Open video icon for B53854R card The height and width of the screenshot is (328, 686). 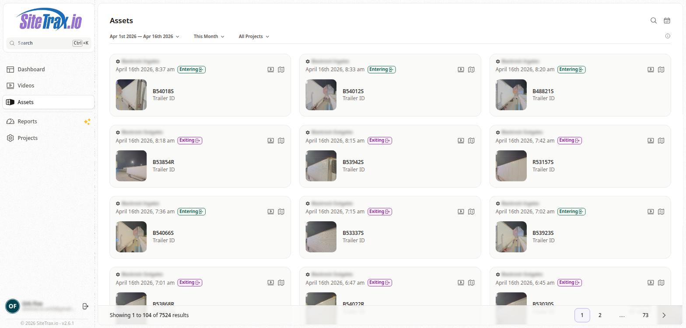click(x=271, y=140)
